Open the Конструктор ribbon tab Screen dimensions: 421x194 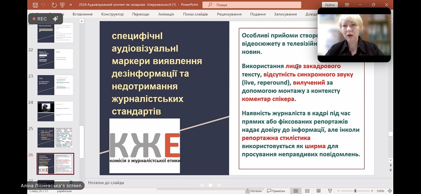[x=112, y=14]
